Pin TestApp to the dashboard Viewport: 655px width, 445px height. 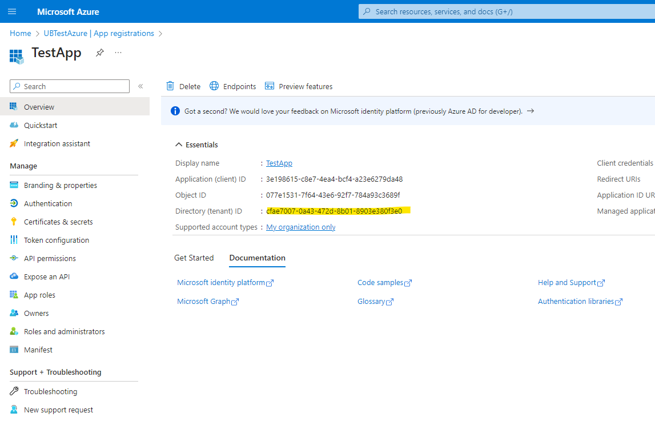(99, 53)
